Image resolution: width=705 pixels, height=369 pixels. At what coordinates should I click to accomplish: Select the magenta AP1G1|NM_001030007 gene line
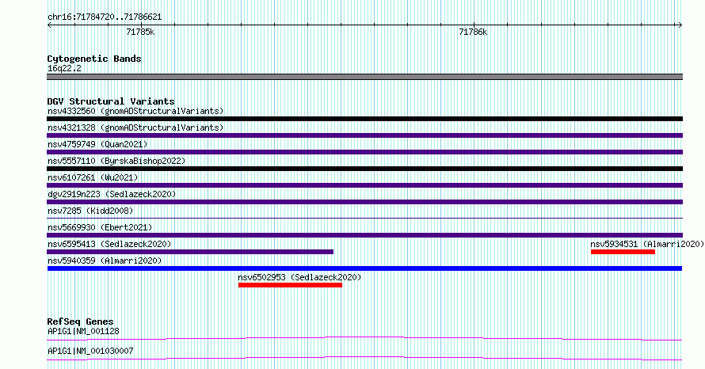(364, 358)
